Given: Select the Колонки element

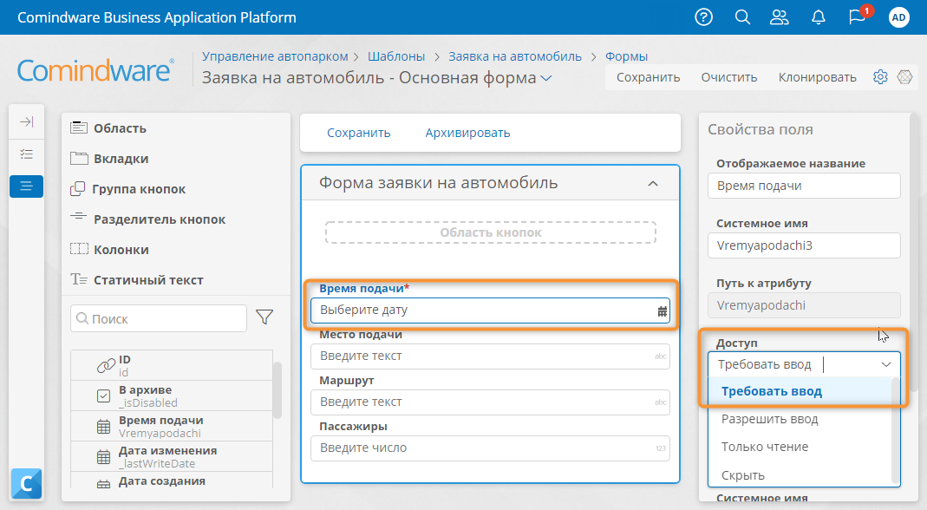Looking at the screenshot, I should [109, 249].
